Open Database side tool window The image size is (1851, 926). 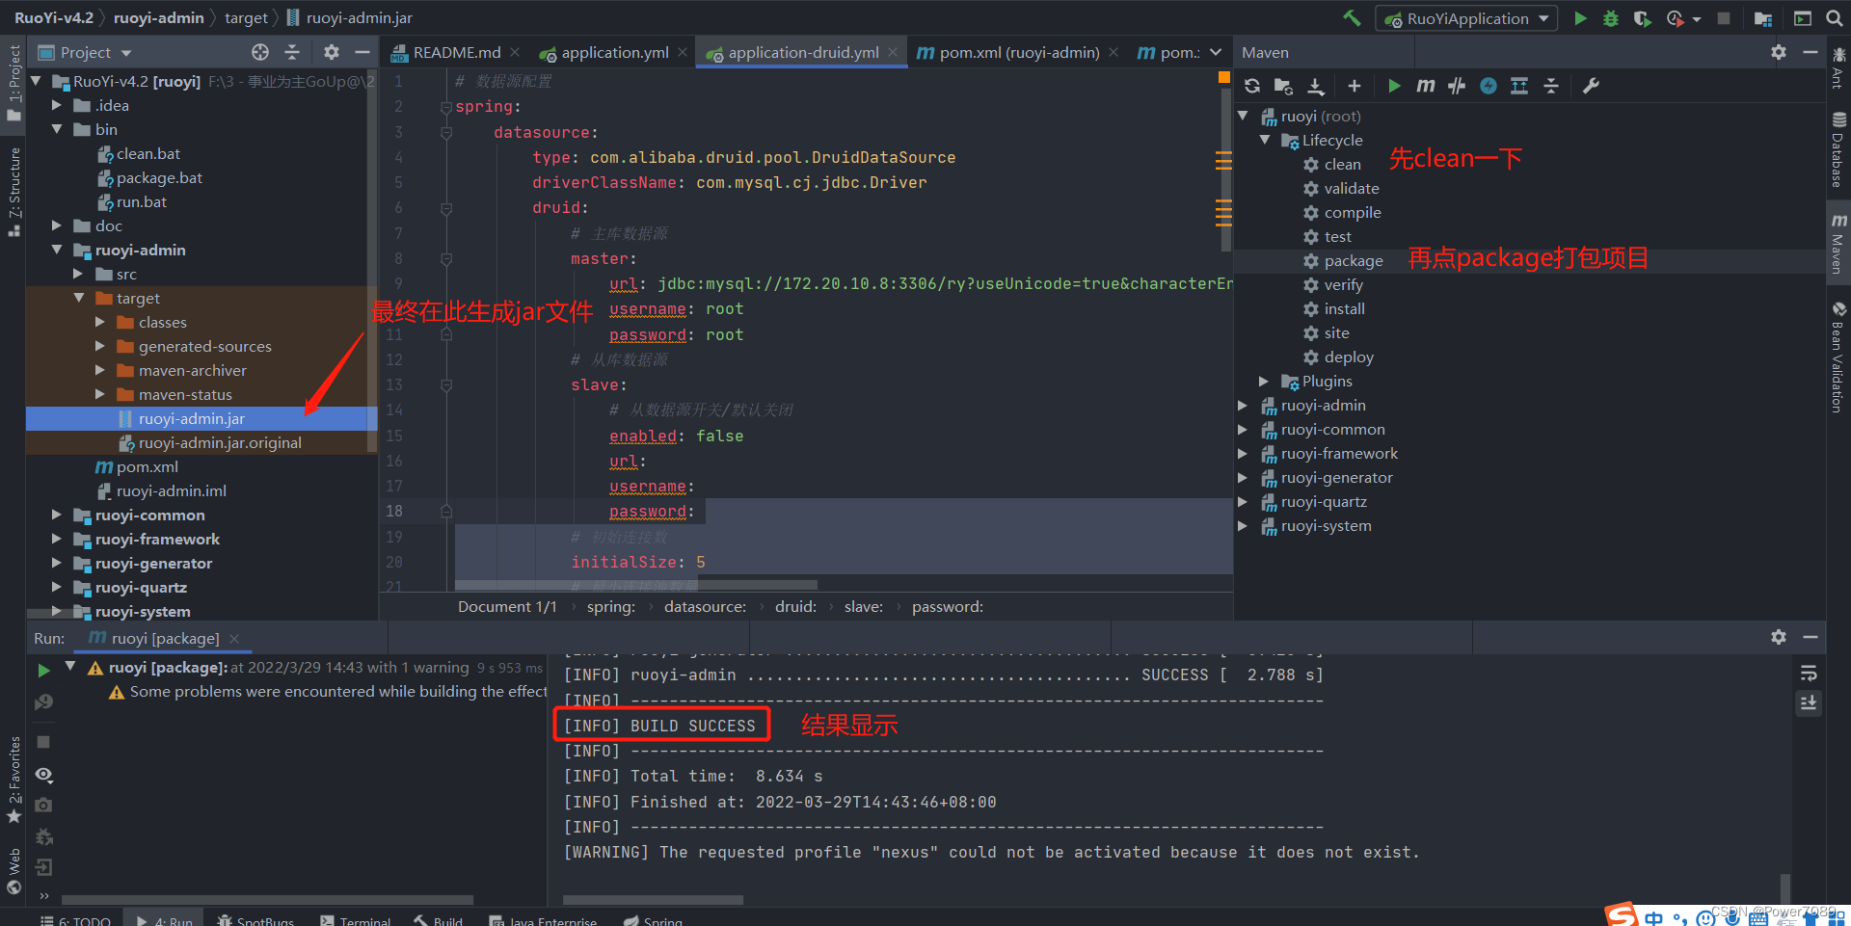[x=1838, y=149]
